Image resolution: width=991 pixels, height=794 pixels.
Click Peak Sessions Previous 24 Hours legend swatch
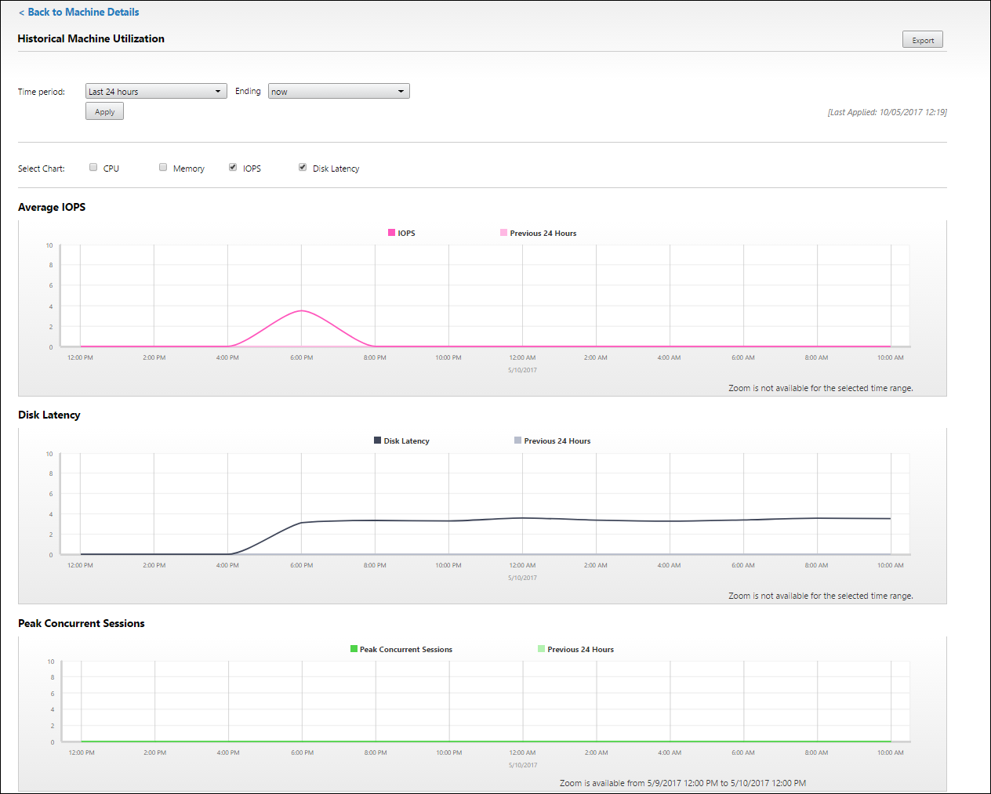tap(541, 649)
